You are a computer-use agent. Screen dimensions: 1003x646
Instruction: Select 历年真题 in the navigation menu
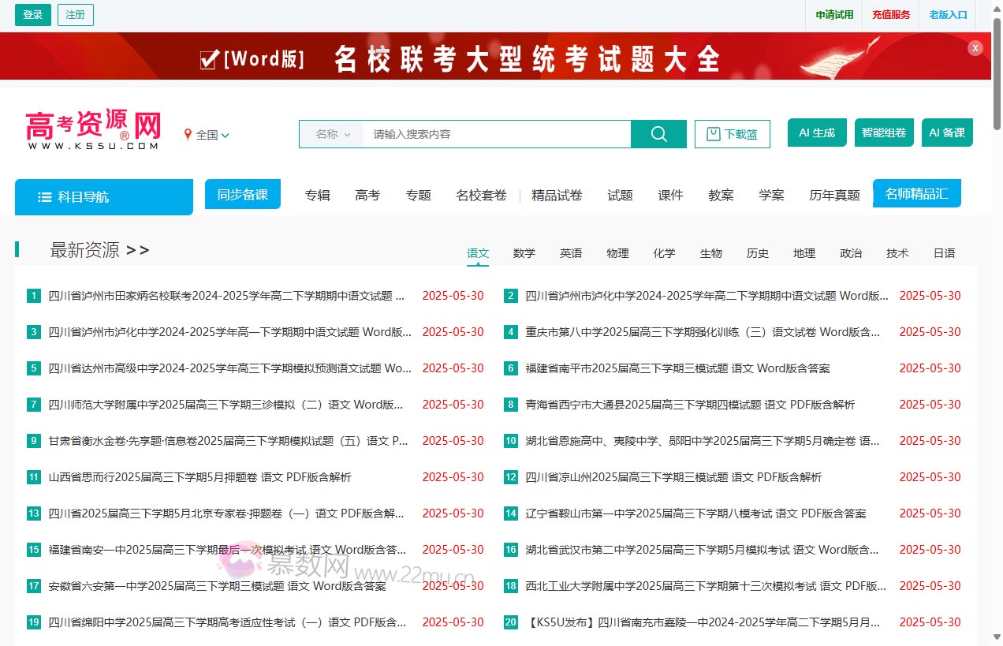point(833,195)
